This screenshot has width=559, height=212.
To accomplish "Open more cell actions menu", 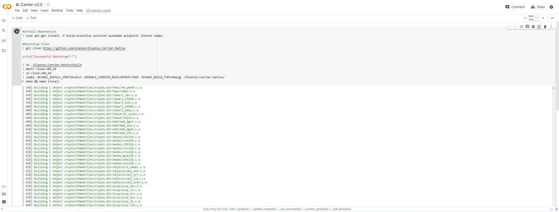I will (x=550, y=27).
